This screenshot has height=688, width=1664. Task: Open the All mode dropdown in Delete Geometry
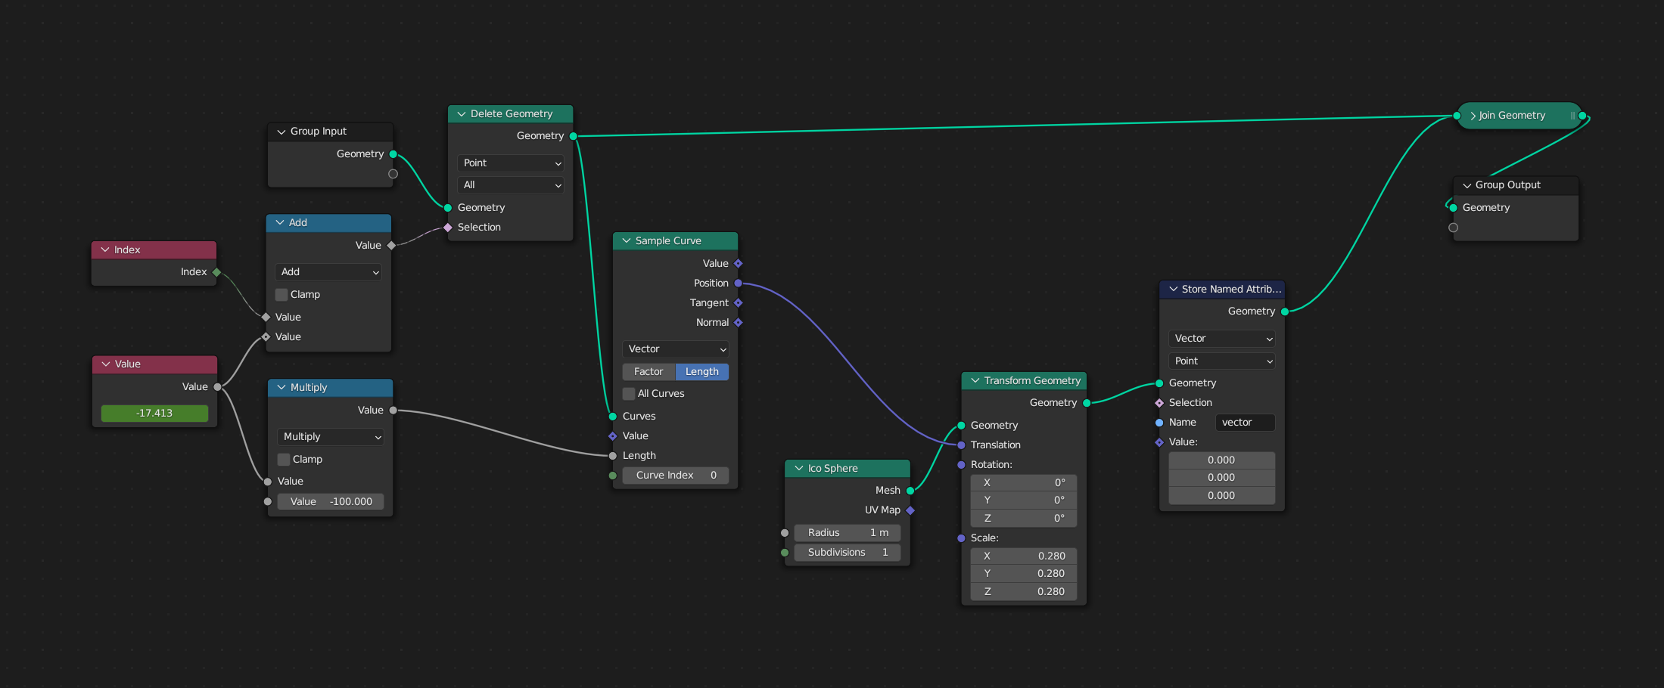coord(511,185)
